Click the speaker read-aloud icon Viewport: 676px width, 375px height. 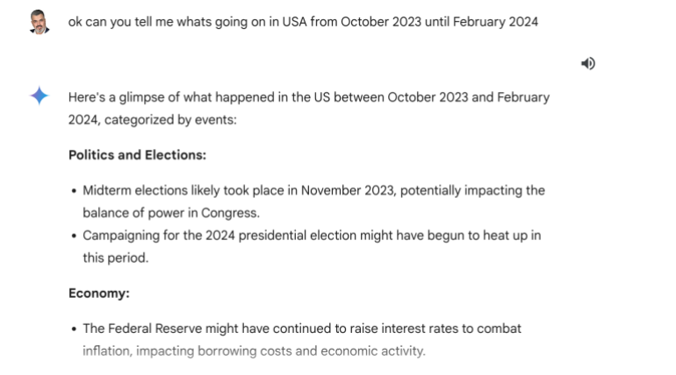587,63
